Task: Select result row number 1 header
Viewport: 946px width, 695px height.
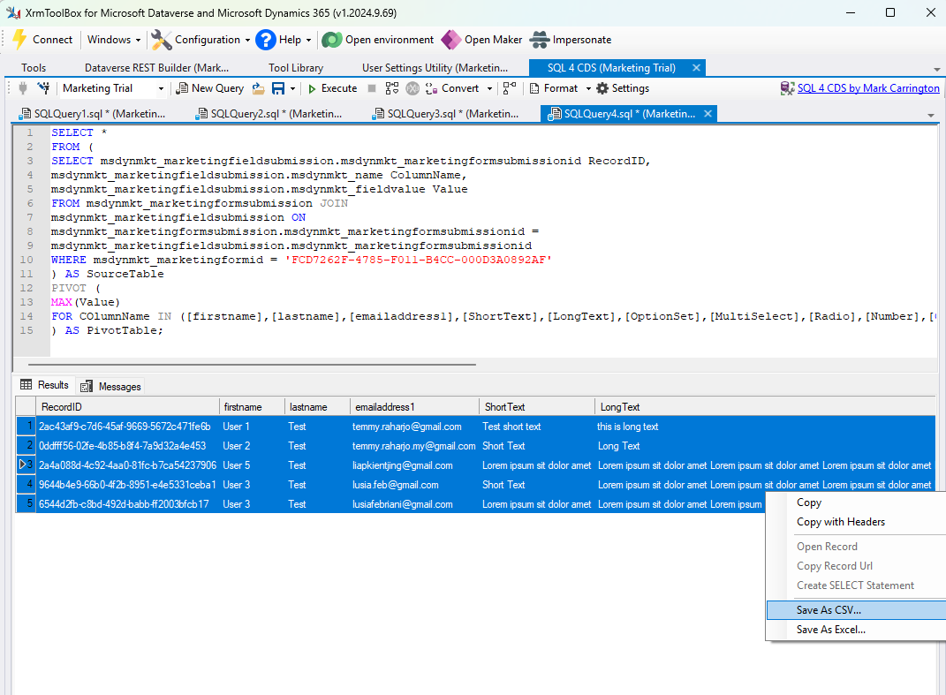Action: pos(26,427)
